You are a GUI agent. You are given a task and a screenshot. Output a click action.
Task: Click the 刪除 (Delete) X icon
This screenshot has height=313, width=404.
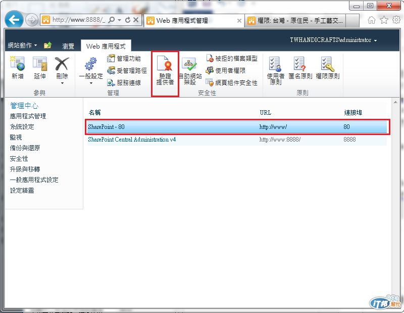pos(62,64)
